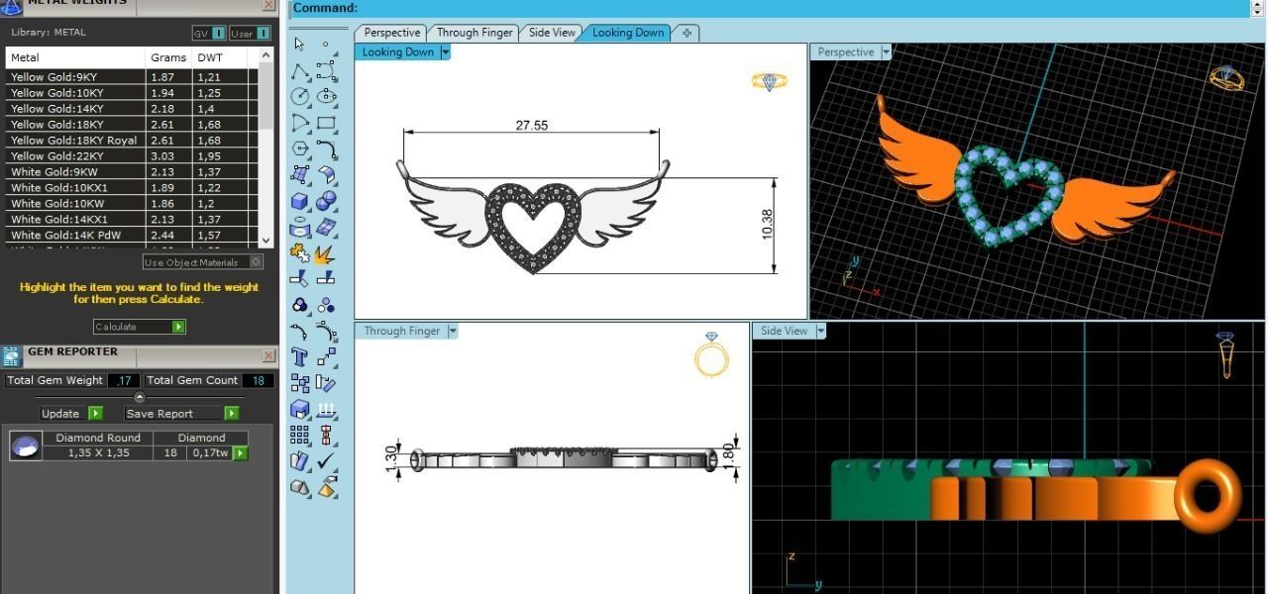The height and width of the screenshot is (594, 1268).
Task: Click the ring icon in Side View viewport
Action: tap(1226, 354)
